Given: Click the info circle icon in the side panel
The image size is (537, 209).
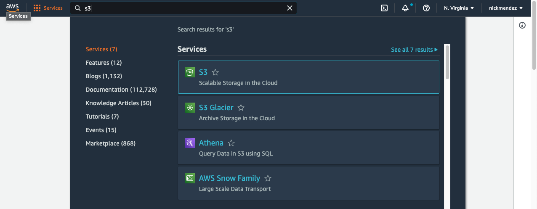Looking at the screenshot, I should click(x=522, y=25).
